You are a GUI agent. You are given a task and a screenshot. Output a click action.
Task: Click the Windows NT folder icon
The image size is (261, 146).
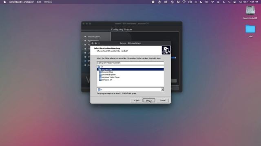coord(100,80)
